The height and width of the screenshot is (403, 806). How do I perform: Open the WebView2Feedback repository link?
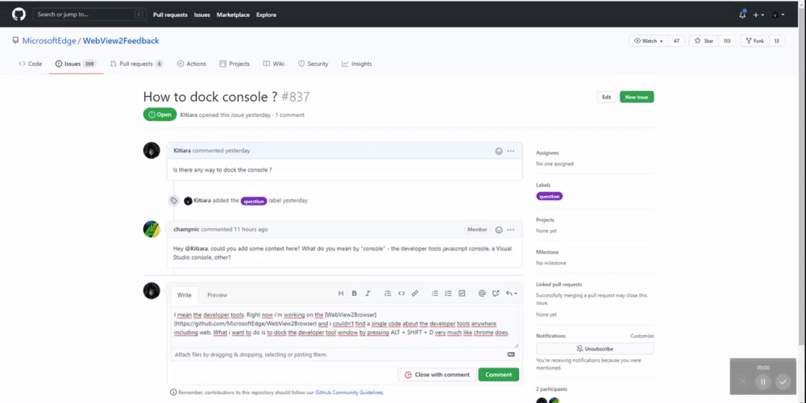(121, 40)
